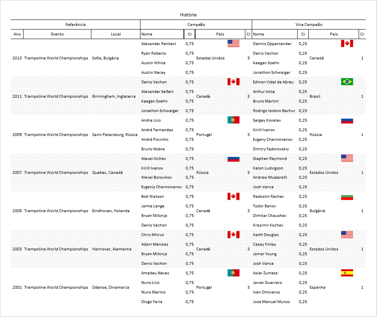This screenshot has width=377, height=317.
Task: Select the location "Hannover, Alemanha"
Action: tap(112, 249)
